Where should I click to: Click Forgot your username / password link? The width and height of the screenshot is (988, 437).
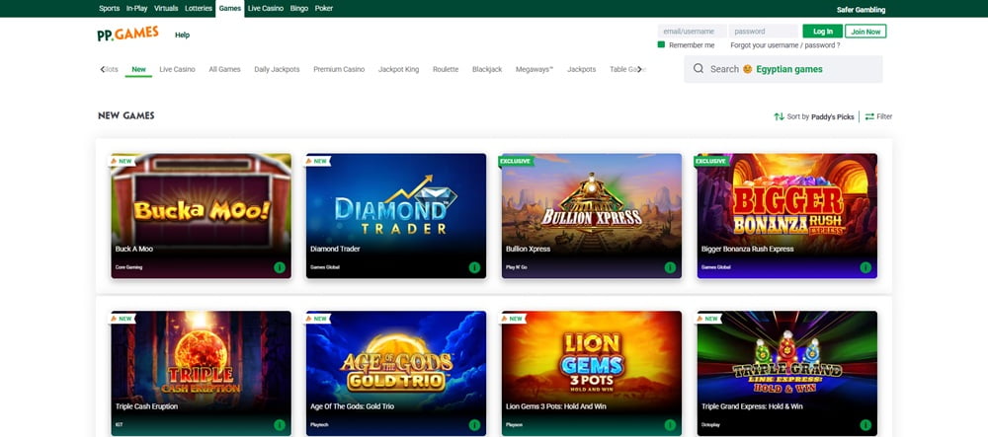(x=785, y=45)
